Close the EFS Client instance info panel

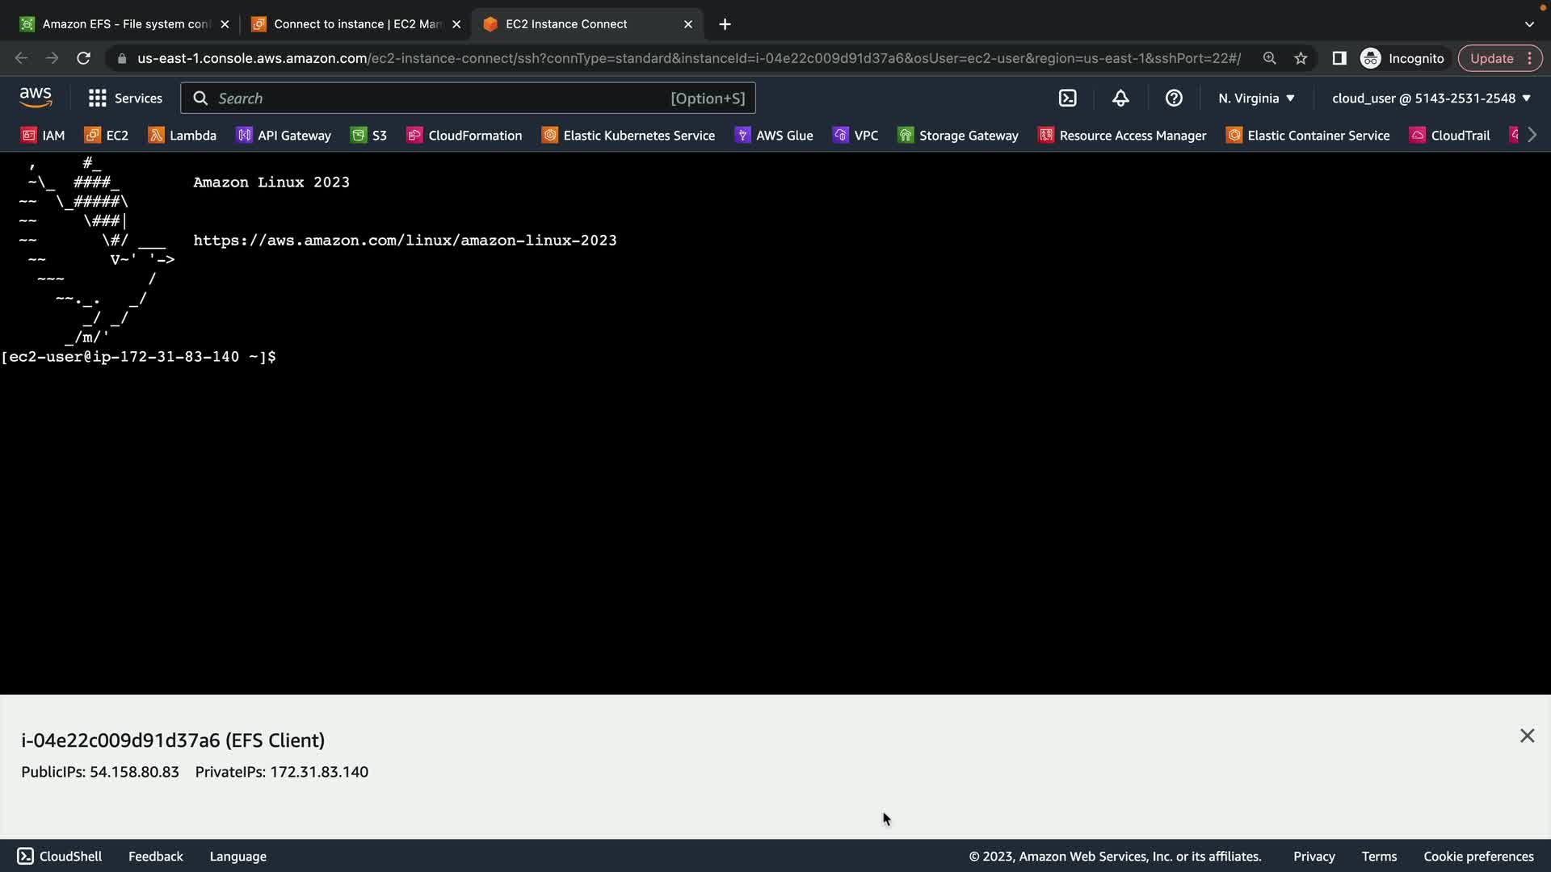coord(1527,736)
